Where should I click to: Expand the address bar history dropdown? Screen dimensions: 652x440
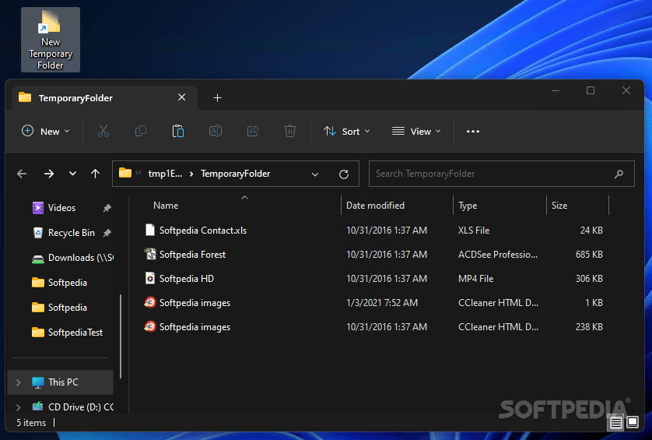coord(315,174)
